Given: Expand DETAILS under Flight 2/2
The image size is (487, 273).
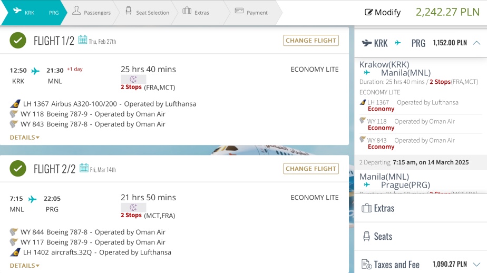Looking at the screenshot, I should 25,266.
